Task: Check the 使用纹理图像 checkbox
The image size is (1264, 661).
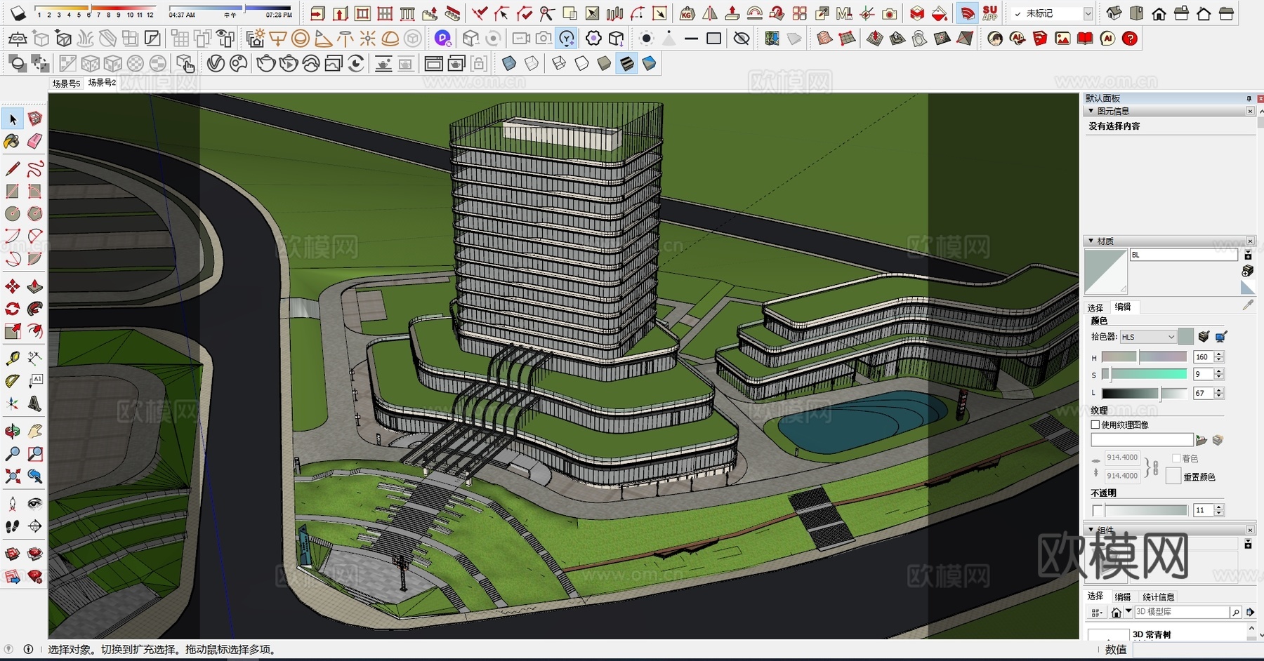Action: (x=1095, y=425)
